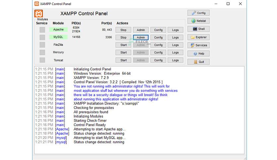View Mercury Logs
Screen dimensions: 277x160
(175, 53)
